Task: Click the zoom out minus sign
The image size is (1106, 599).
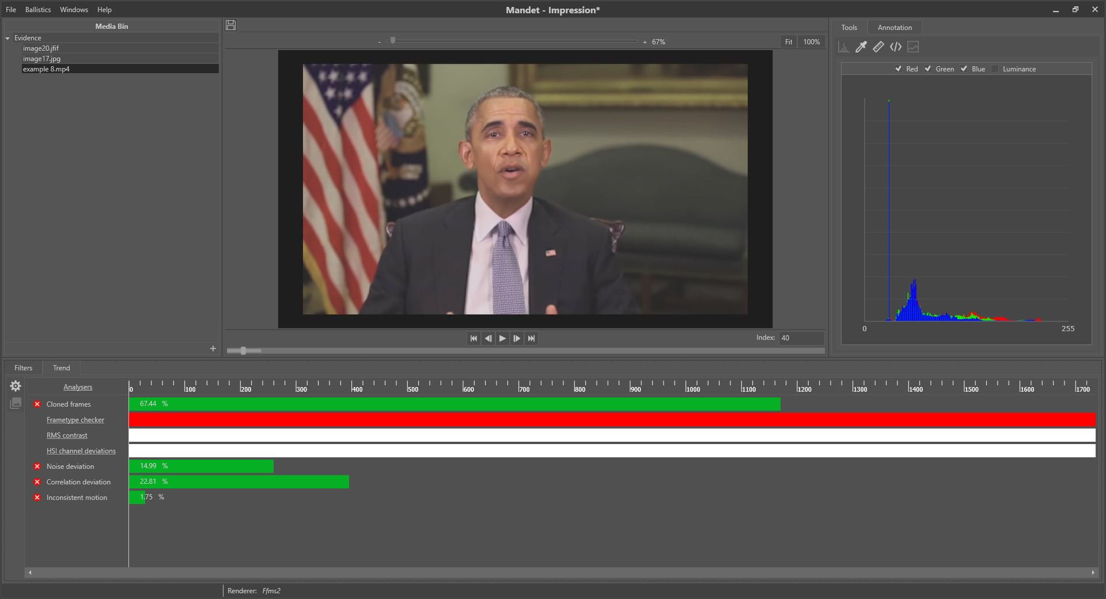Action: pyautogui.click(x=379, y=42)
